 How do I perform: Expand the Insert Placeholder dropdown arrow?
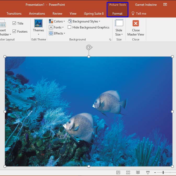pos(10,34)
